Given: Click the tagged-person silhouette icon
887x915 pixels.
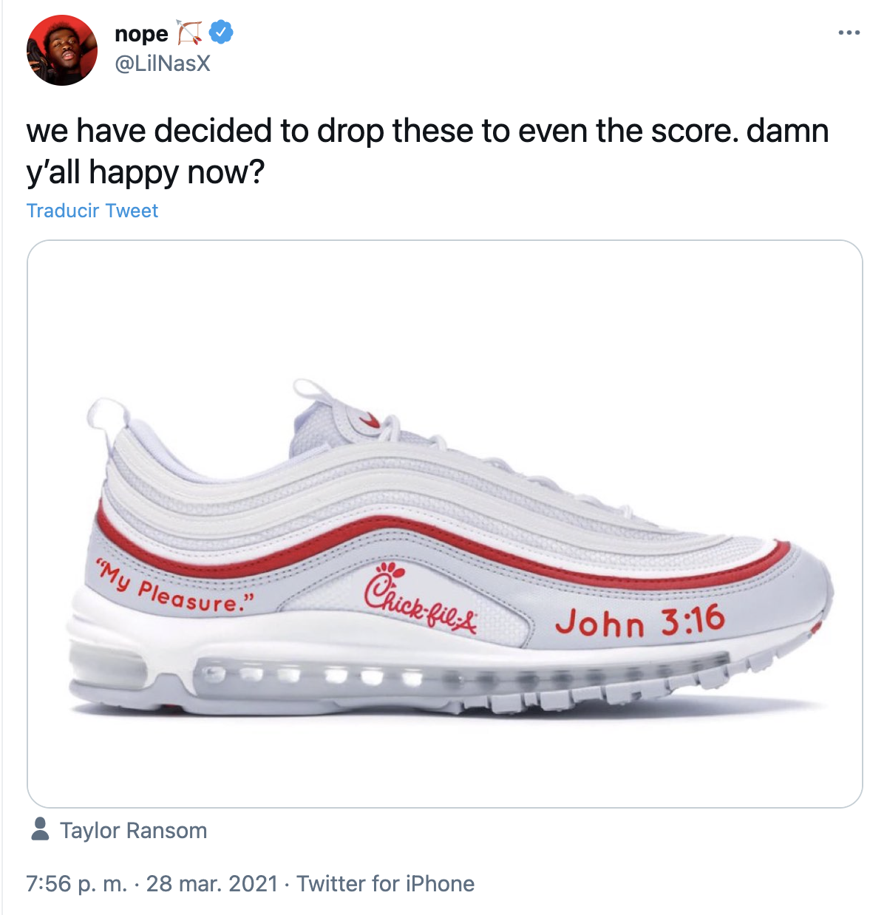Looking at the screenshot, I should (40, 829).
